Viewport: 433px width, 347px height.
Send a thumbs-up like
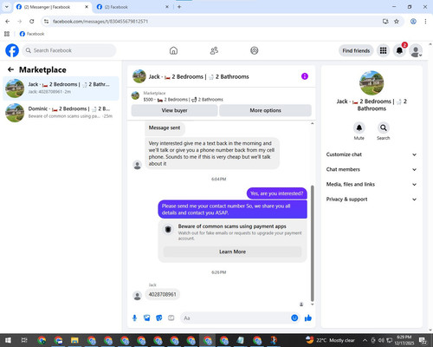tap(308, 318)
